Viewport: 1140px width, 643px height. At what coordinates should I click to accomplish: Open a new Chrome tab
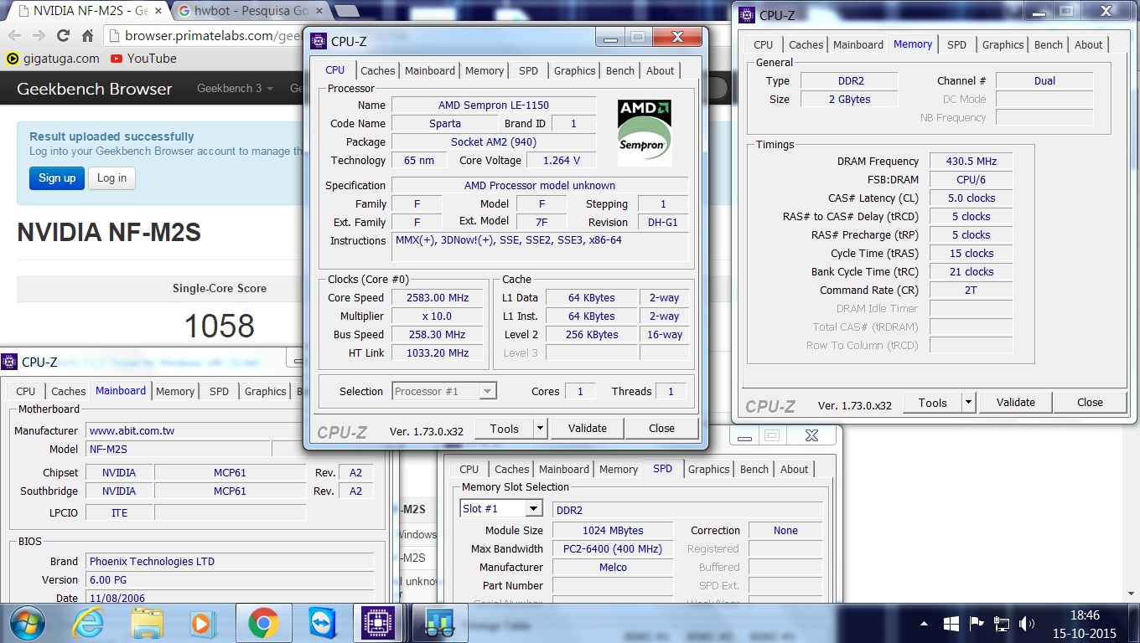pyautogui.click(x=347, y=11)
